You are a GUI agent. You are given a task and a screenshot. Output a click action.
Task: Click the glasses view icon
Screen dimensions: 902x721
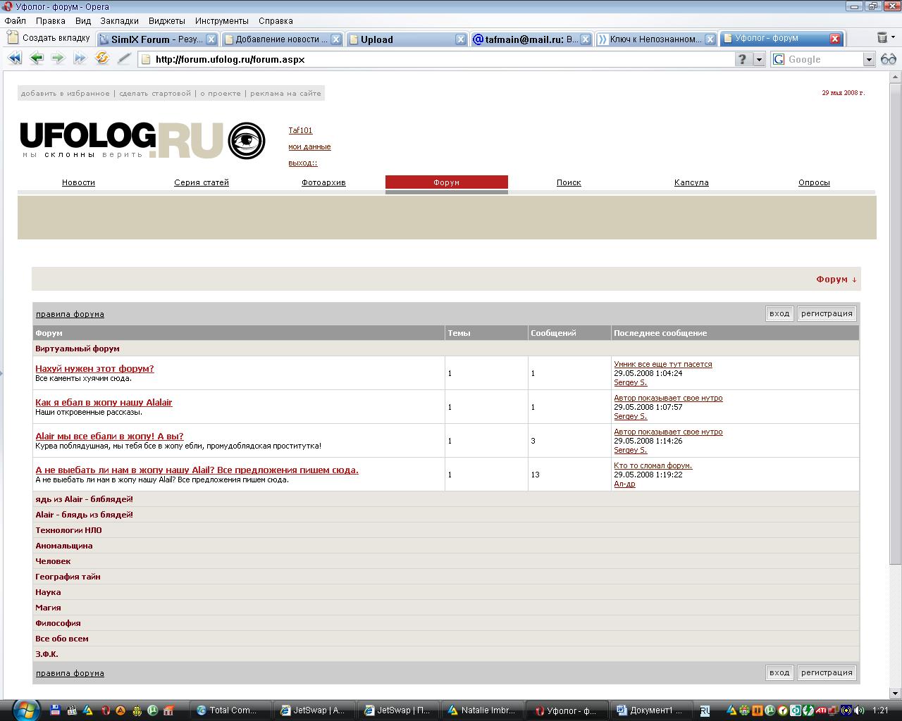point(889,59)
